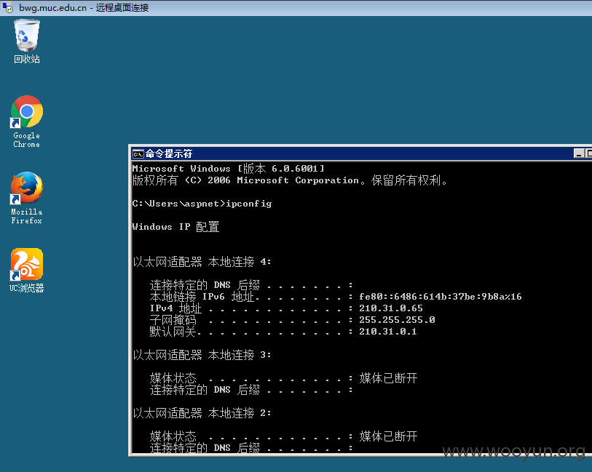
Task: Click the '以太网适配器 本地连接 4:' heading
Action: coord(202,262)
